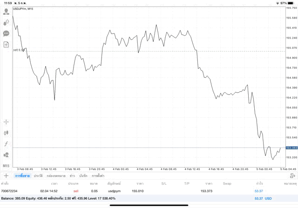Viewport: 298px width, 208px height.
Task: Change the M15 timeframe selector
Action: click(6, 166)
